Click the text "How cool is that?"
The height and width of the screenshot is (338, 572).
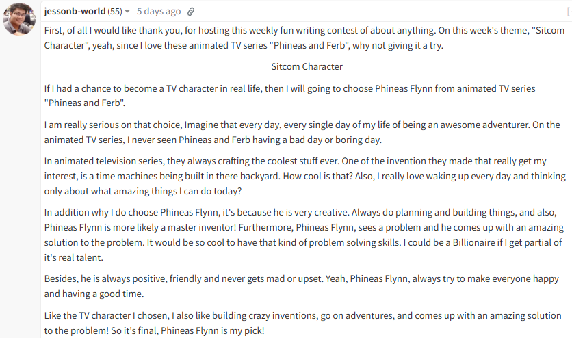[x=317, y=176]
